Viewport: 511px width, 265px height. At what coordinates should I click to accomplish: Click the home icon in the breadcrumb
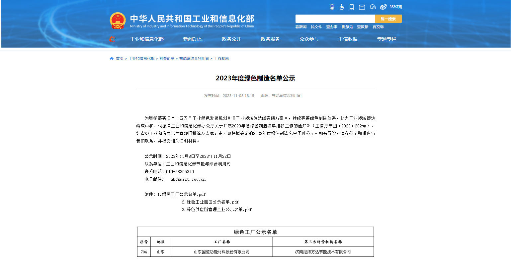pyautogui.click(x=112, y=59)
